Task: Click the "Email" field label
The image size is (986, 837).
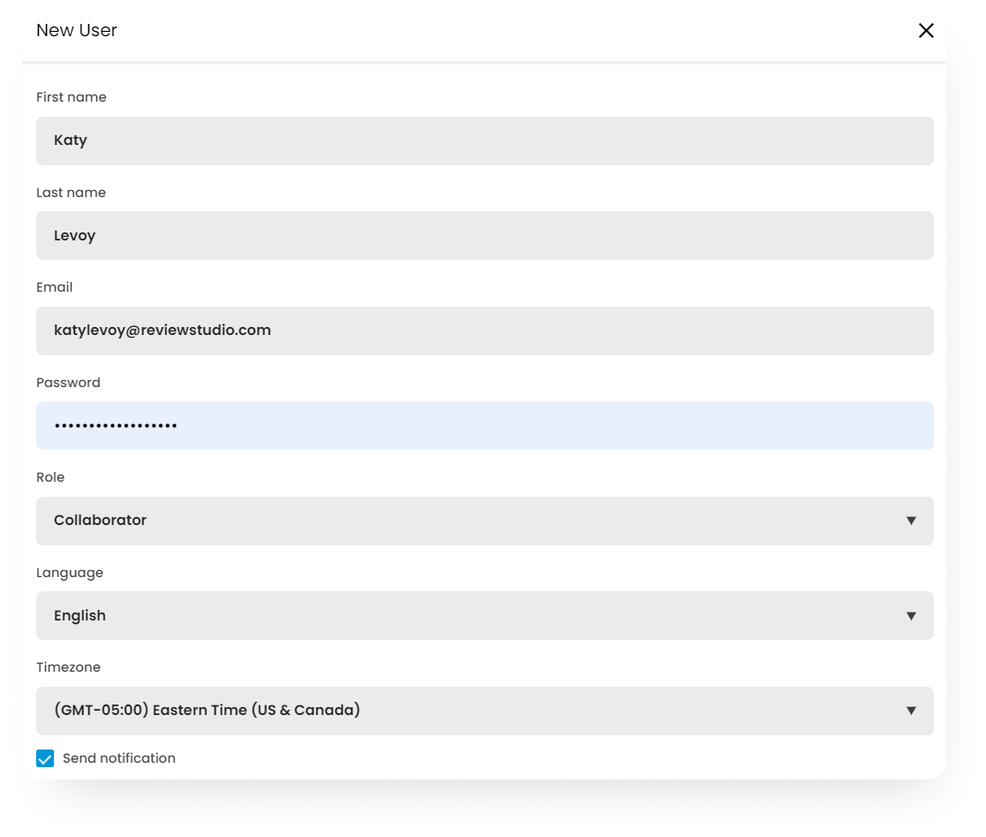Action: [55, 287]
